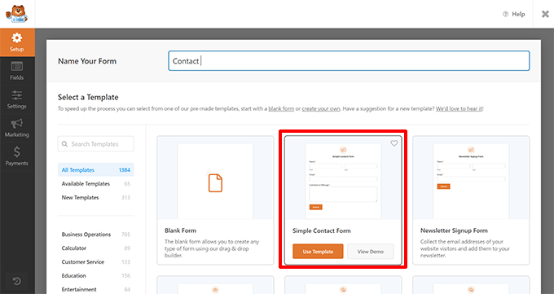Click the Search Templates field
Viewport: 554px width, 294px height.
tap(96, 144)
